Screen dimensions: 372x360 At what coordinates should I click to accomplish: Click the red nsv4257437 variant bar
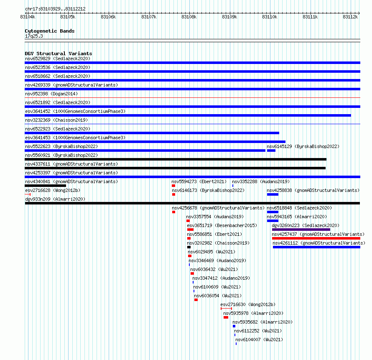316,238
